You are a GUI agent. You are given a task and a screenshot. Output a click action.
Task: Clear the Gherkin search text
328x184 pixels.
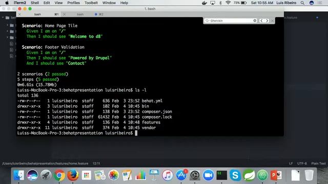(x=255, y=20)
